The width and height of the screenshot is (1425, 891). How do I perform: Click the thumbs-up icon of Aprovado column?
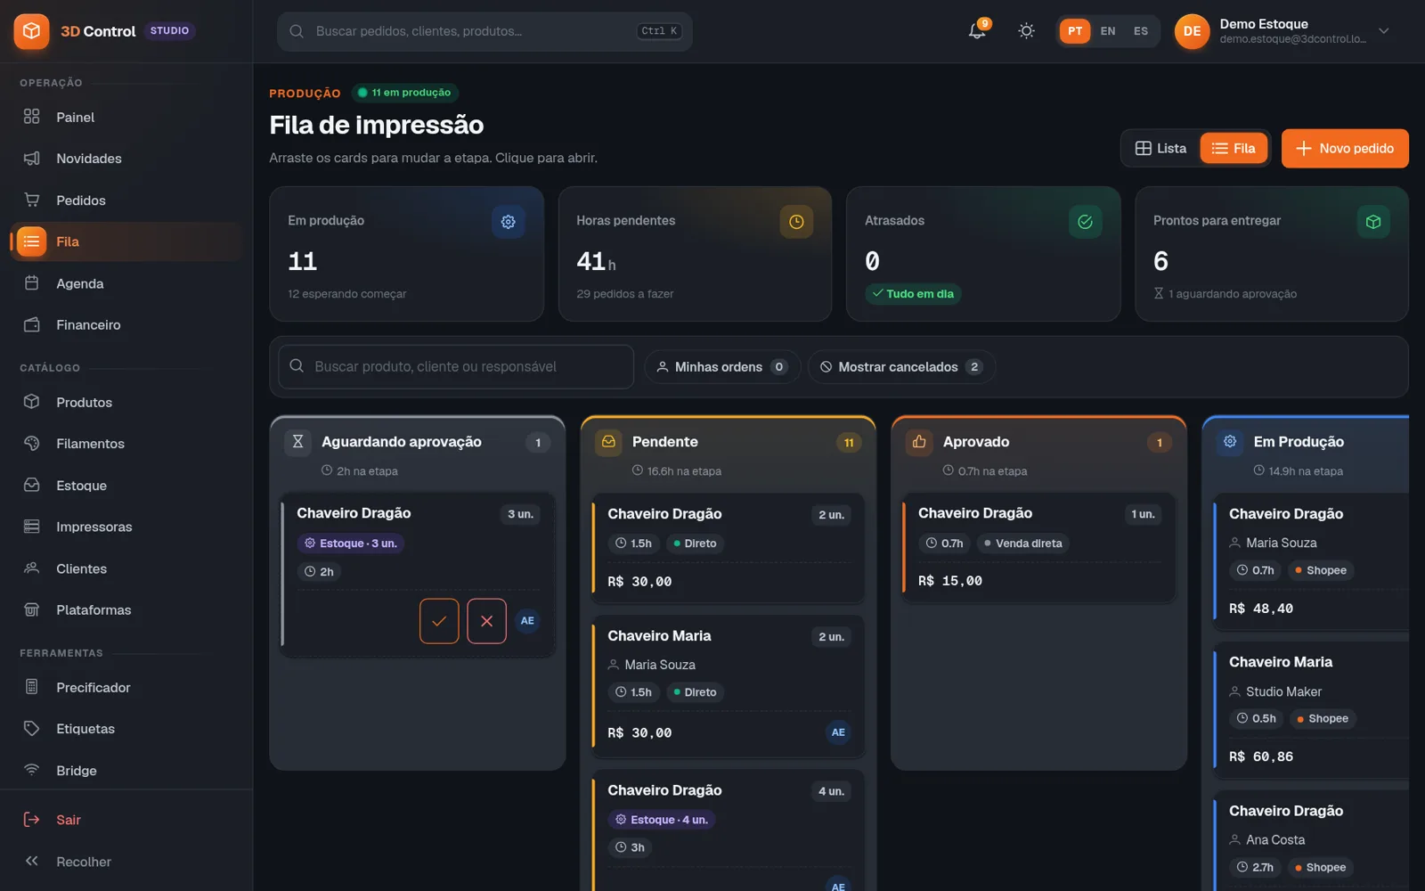click(919, 442)
